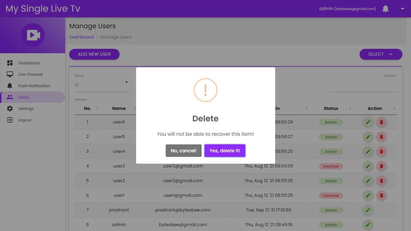This screenshot has width=411, height=231.
Task: Click the video camera logo icon
Action: (33, 35)
